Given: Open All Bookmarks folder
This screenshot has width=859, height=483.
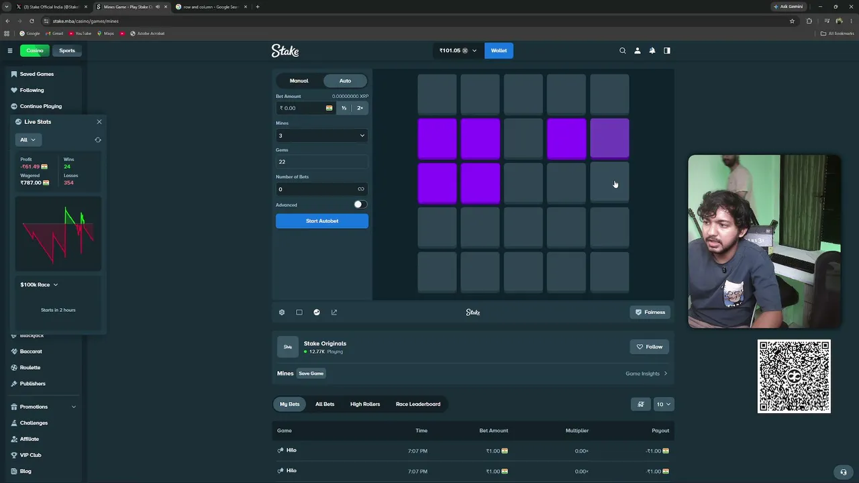Looking at the screenshot, I should click(x=838, y=34).
